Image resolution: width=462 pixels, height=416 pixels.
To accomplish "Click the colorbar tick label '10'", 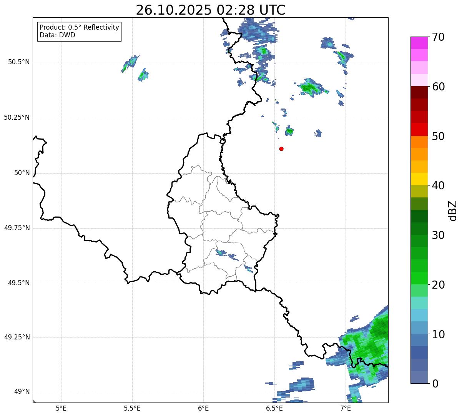I will pyautogui.click(x=438, y=334).
